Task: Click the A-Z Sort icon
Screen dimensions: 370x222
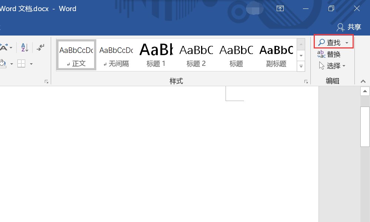Action: [24, 47]
